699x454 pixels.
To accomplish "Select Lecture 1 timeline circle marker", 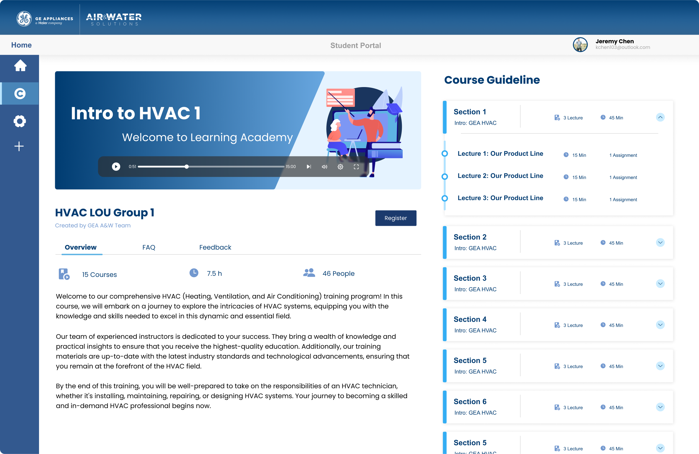I will (x=445, y=154).
